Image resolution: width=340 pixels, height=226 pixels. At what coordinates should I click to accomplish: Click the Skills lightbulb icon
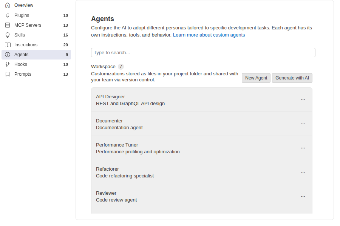[x=8, y=35]
